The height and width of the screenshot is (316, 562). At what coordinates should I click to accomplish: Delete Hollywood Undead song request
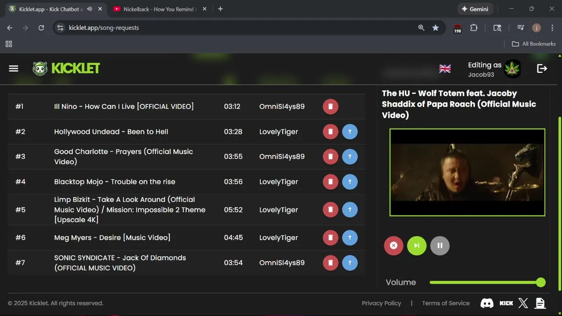(331, 132)
